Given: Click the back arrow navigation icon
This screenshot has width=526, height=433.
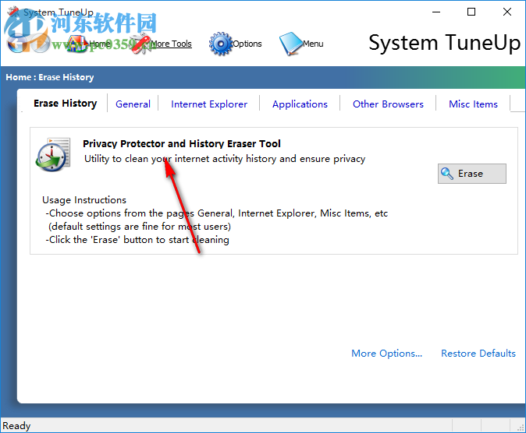Looking at the screenshot, I should click(16, 44).
